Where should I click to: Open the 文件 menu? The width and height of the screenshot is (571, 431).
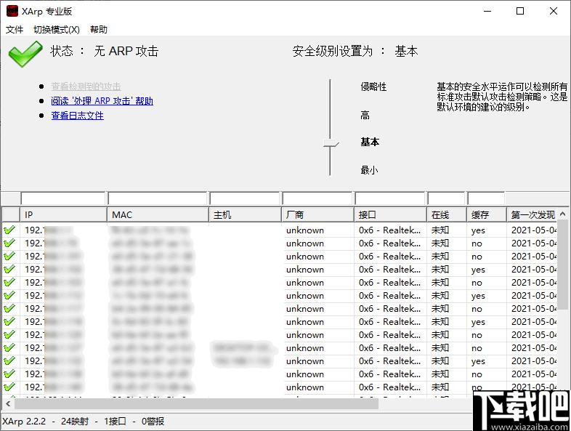point(15,30)
